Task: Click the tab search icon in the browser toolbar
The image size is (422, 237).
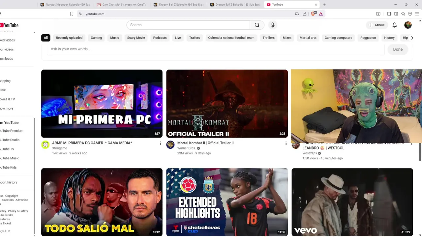Action: click(378, 14)
